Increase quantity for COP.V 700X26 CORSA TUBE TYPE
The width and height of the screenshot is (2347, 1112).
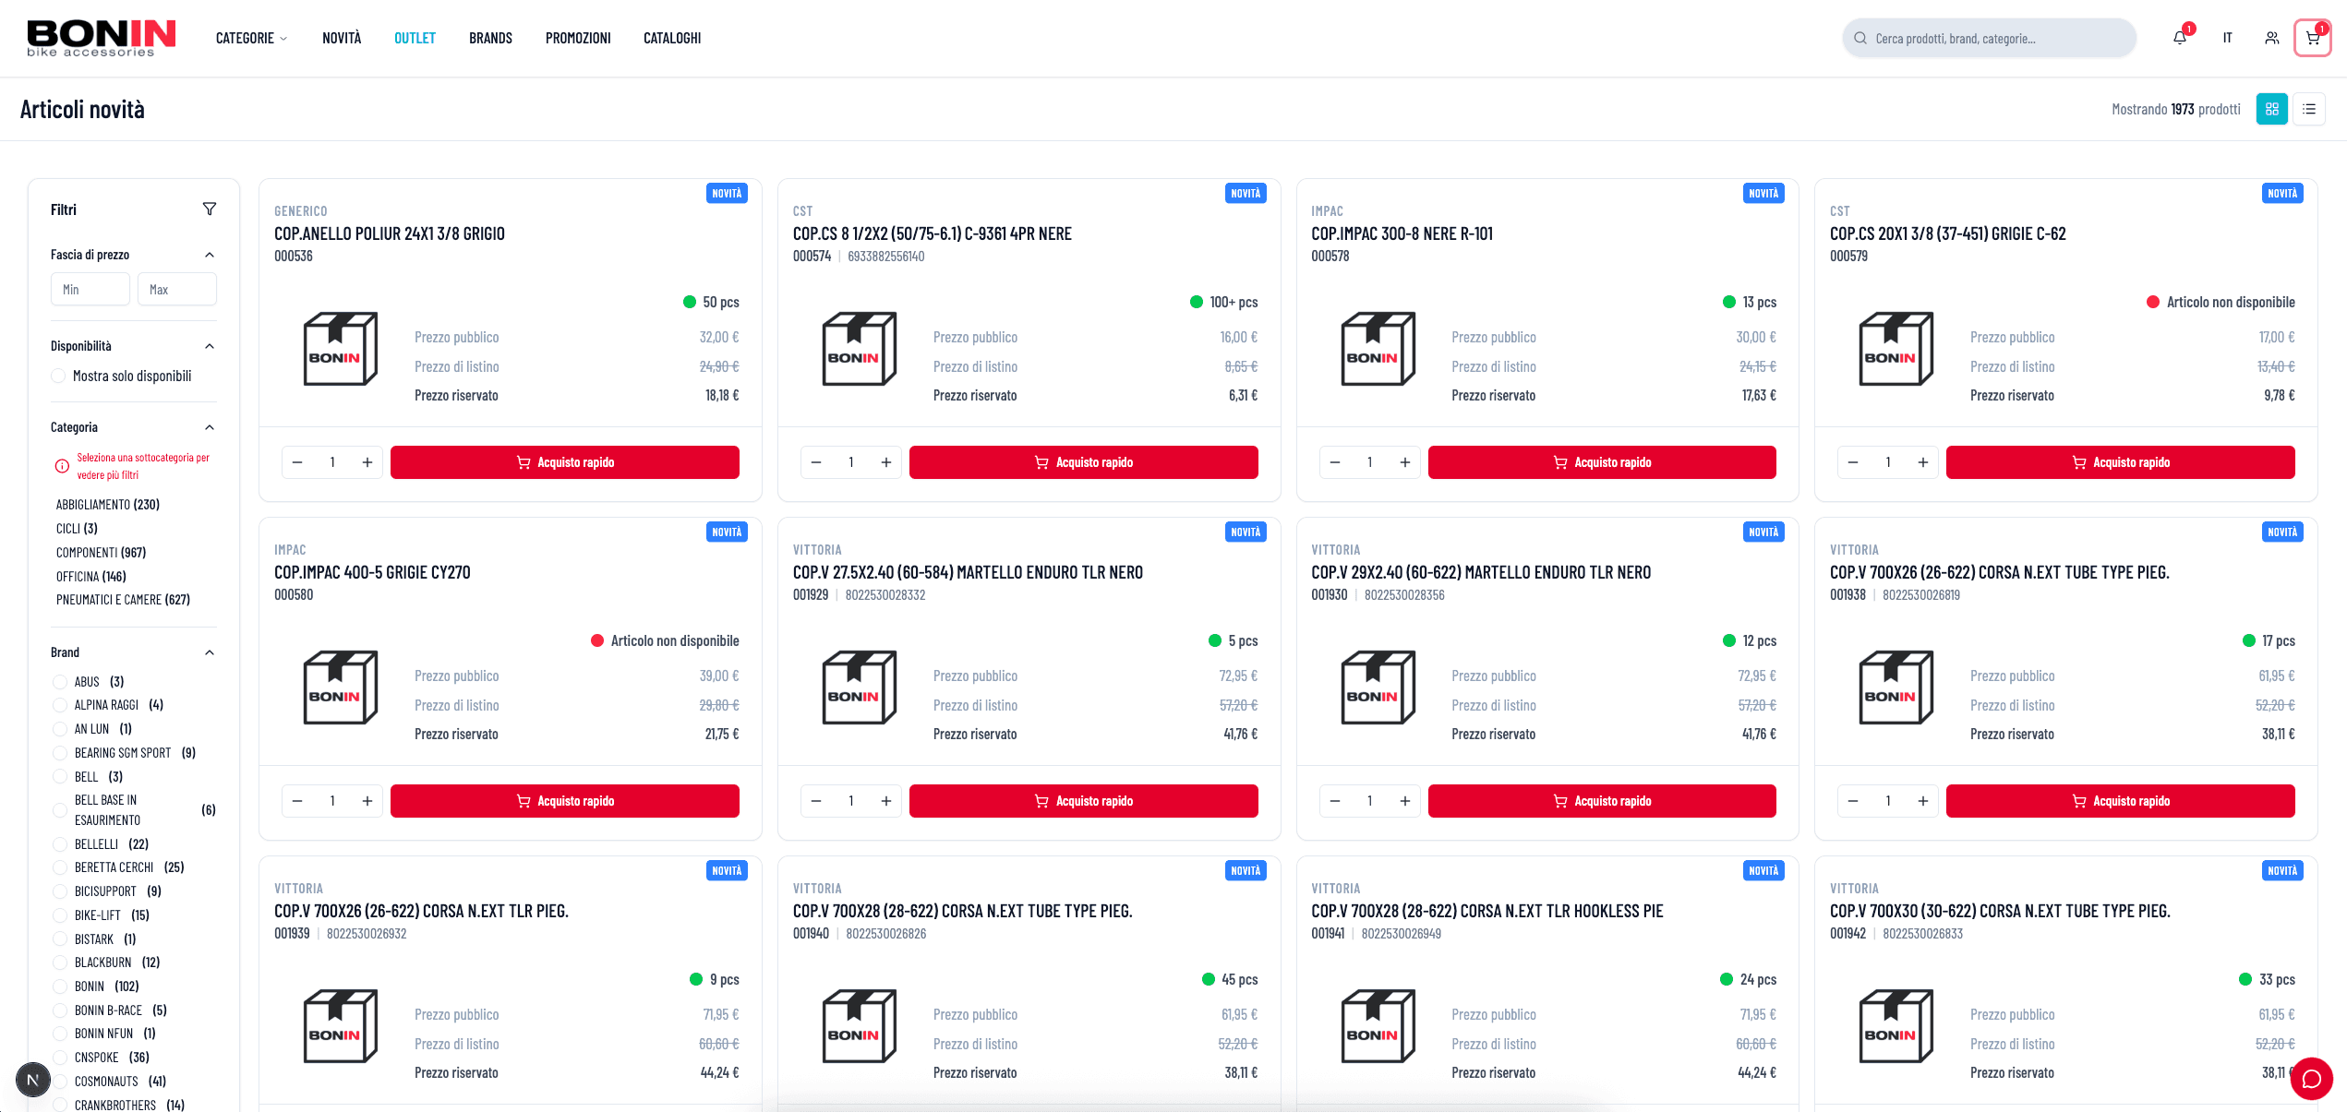1923,801
